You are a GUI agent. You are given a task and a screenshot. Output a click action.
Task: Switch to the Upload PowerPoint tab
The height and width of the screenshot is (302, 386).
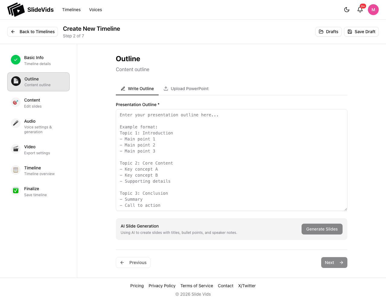click(186, 89)
